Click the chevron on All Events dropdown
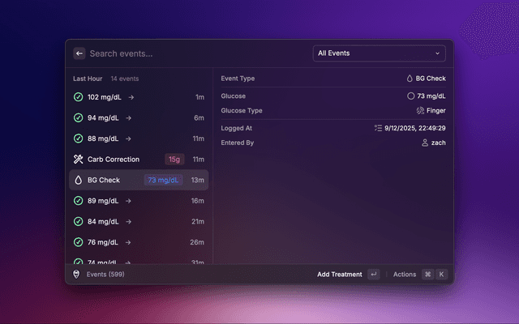519x324 pixels. (438, 53)
